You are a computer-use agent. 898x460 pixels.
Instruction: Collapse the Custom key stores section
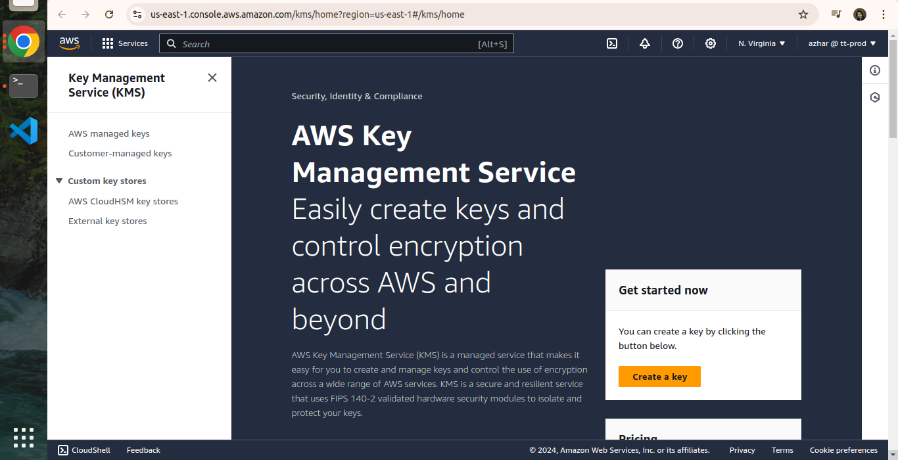click(59, 181)
